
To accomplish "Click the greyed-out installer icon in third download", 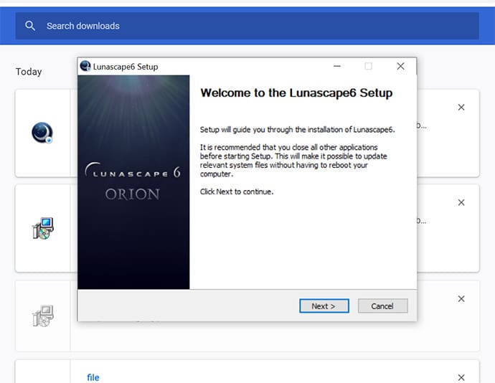I will pos(42,316).
